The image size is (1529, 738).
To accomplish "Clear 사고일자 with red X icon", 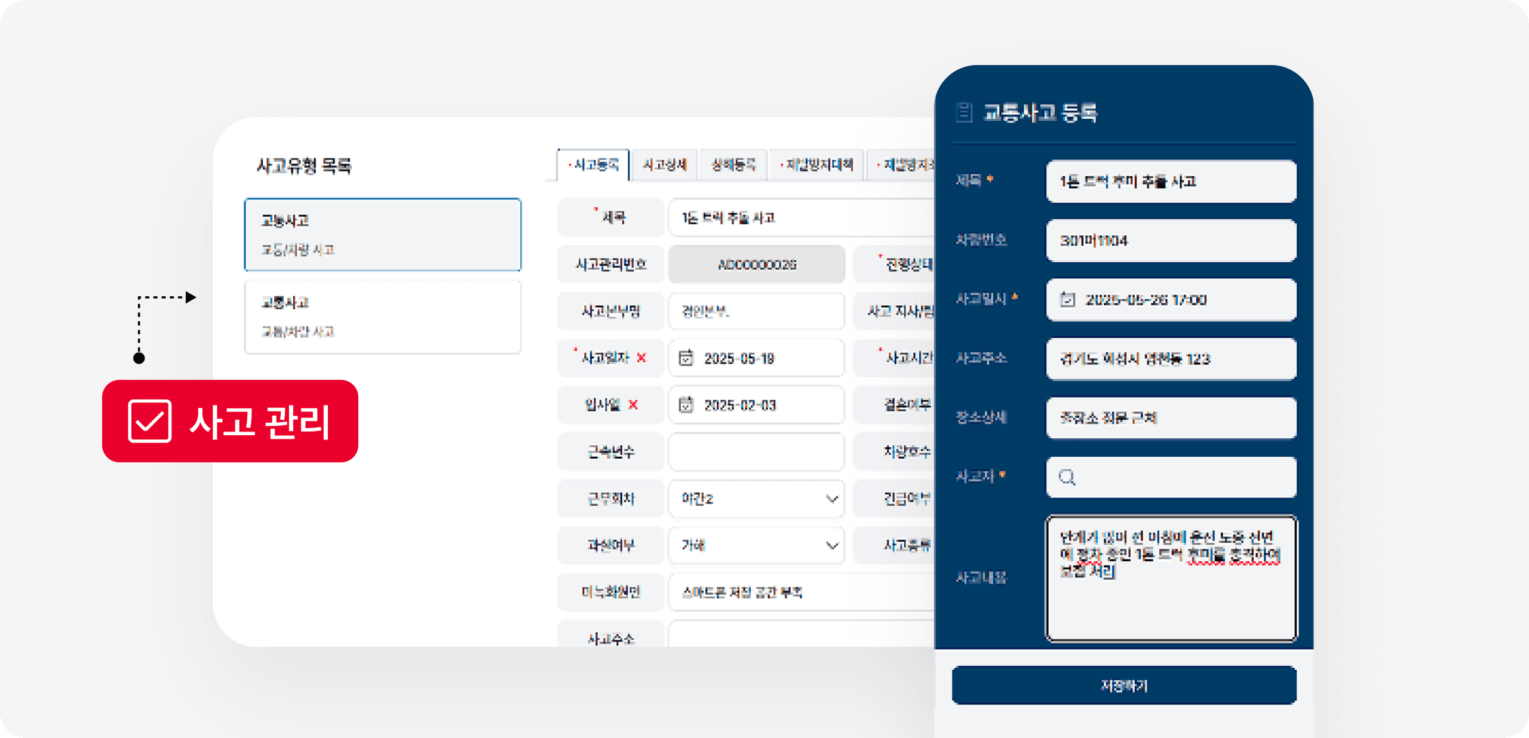I will point(641,358).
